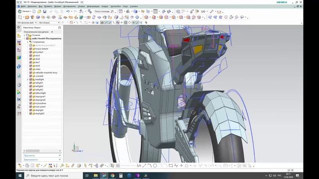Uncheck the Kryshka1 component checkbox
Screen dimensions: 319x179
click(x=31, y=52)
